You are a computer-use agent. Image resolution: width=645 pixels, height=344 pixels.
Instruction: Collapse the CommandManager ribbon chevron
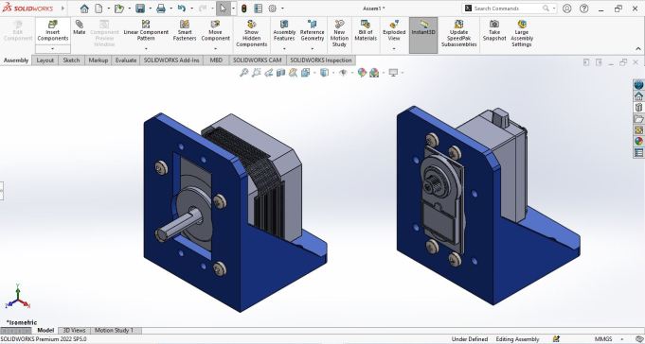pyautogui.click(x=638, y=49)
